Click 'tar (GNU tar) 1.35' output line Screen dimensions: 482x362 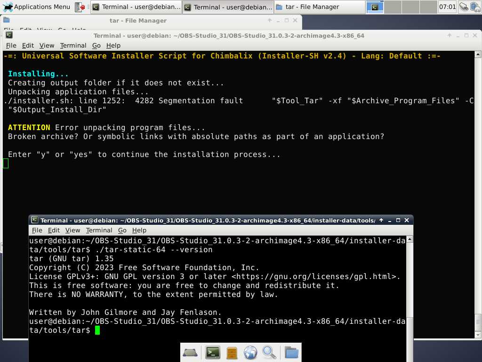(72, 259)
